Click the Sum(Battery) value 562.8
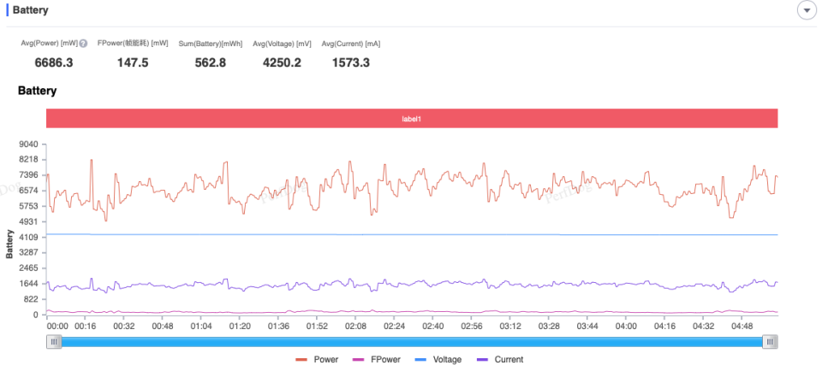 pyautogui.click(x=211, y=63)
